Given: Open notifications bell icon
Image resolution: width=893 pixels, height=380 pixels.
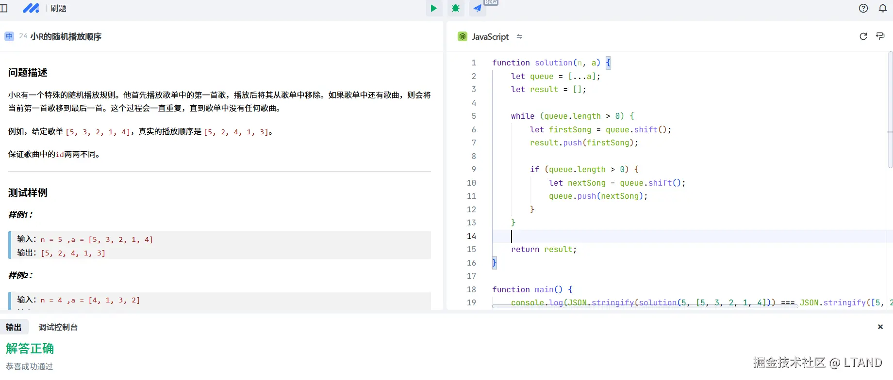Looking at the screenshot, I should pos(883,8).
